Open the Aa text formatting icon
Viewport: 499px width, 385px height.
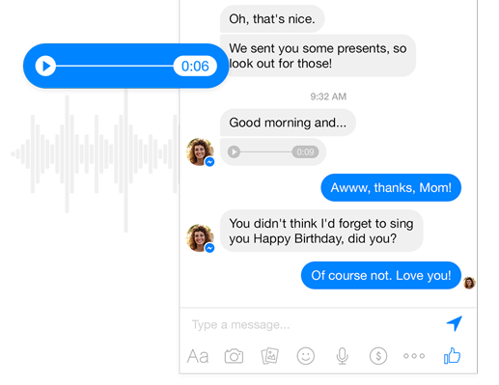coord(198,356)
